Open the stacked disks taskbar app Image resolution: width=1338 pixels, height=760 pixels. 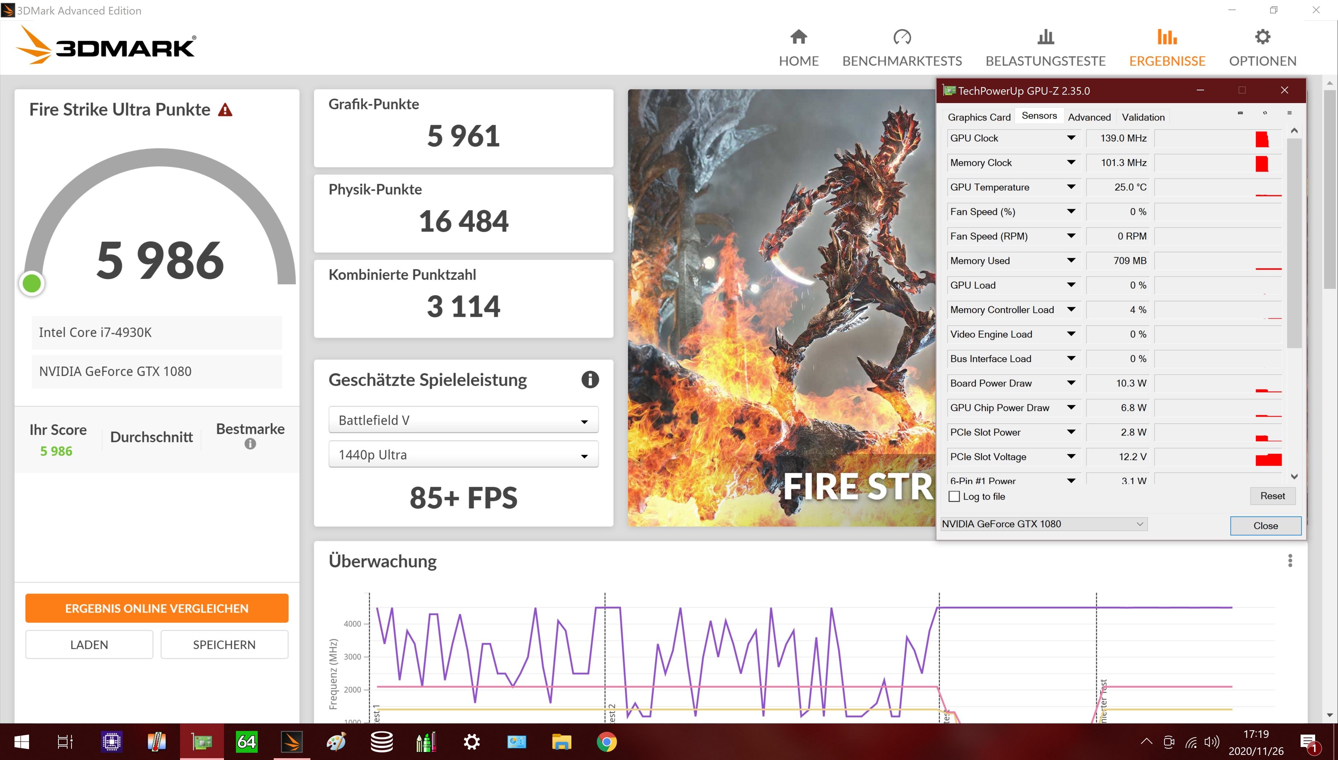coord(382,742)
